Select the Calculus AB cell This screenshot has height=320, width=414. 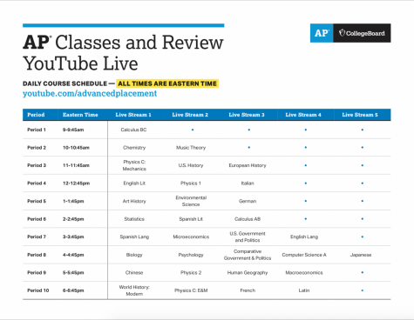pyautogui.click(x=248, y=219)
